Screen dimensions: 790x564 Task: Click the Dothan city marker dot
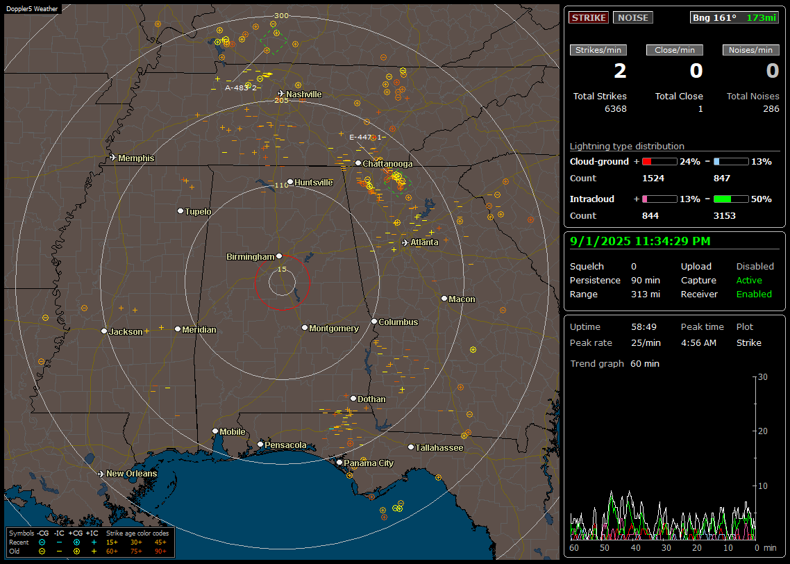pyautogui.click(x=353, y=398)
